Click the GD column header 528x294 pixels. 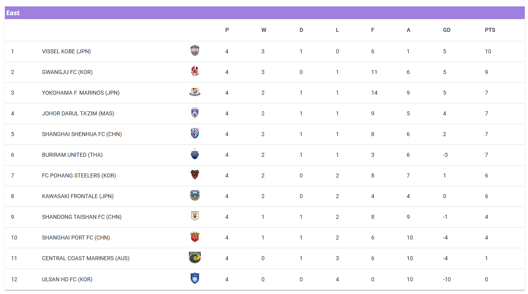point(446,30)
